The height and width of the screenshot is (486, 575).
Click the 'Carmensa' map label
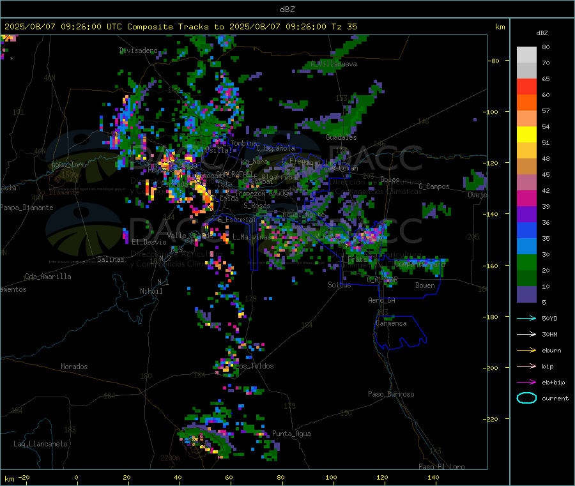pos(391,323)
